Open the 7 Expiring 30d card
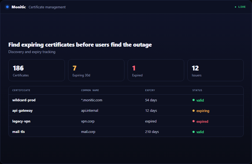 click(x=96, y=70)
